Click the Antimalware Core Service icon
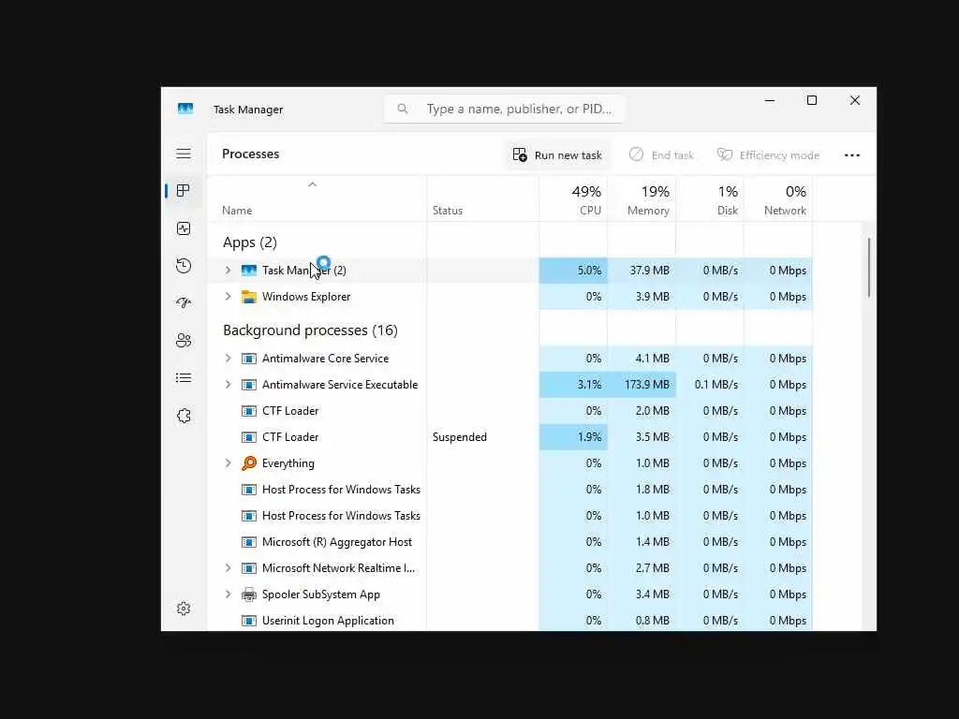Screen dimensions: 959x719 coord(249,359)
